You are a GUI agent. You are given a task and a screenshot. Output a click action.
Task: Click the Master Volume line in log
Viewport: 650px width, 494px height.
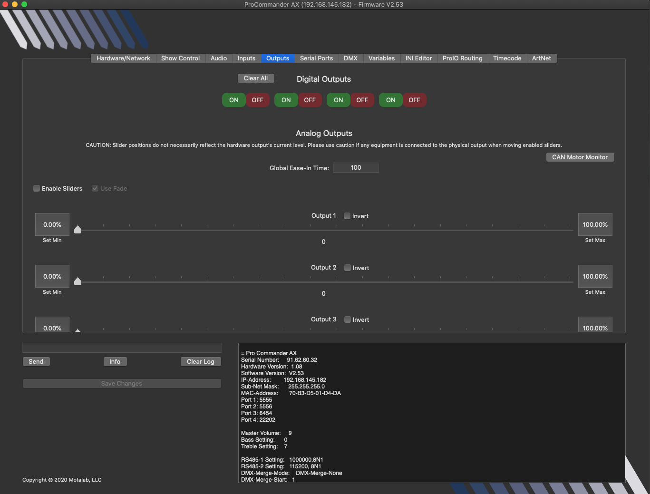click(266, 433)
